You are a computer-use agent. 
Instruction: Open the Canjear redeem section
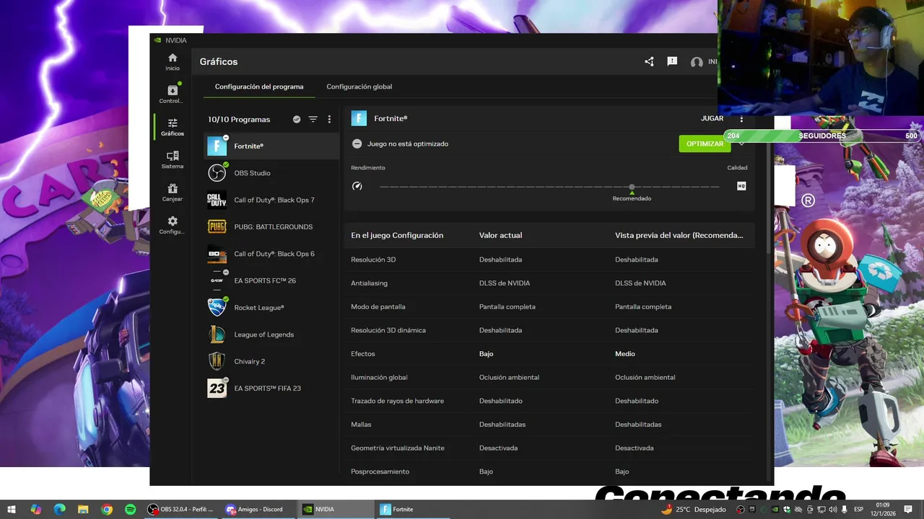pyautogui.click(x=173, y=192)
